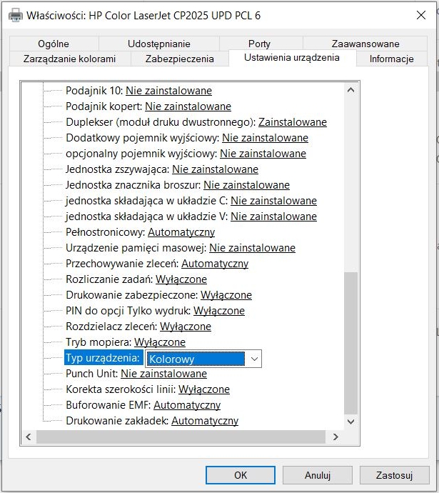Click the opcjonalny pojemnik wyjściowy value
Viewport: 439px width, 493px height.
coord(263,154)
